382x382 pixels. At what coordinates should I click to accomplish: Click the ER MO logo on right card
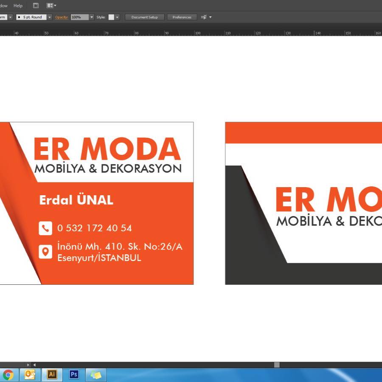coord(329,199)
